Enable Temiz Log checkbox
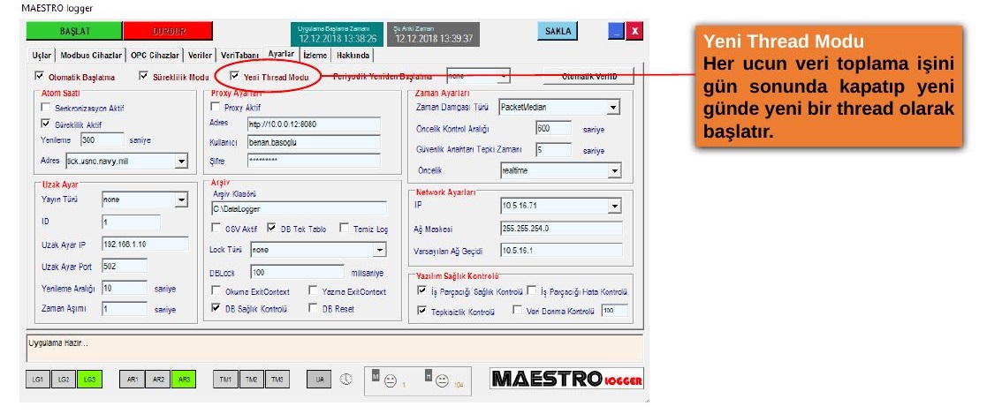Screen dimensions: 1002x414 [x=344, y=228]
